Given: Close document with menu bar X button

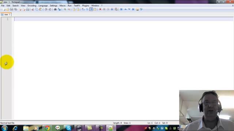Looking at the screenshot, I should [x=233, y=6].
